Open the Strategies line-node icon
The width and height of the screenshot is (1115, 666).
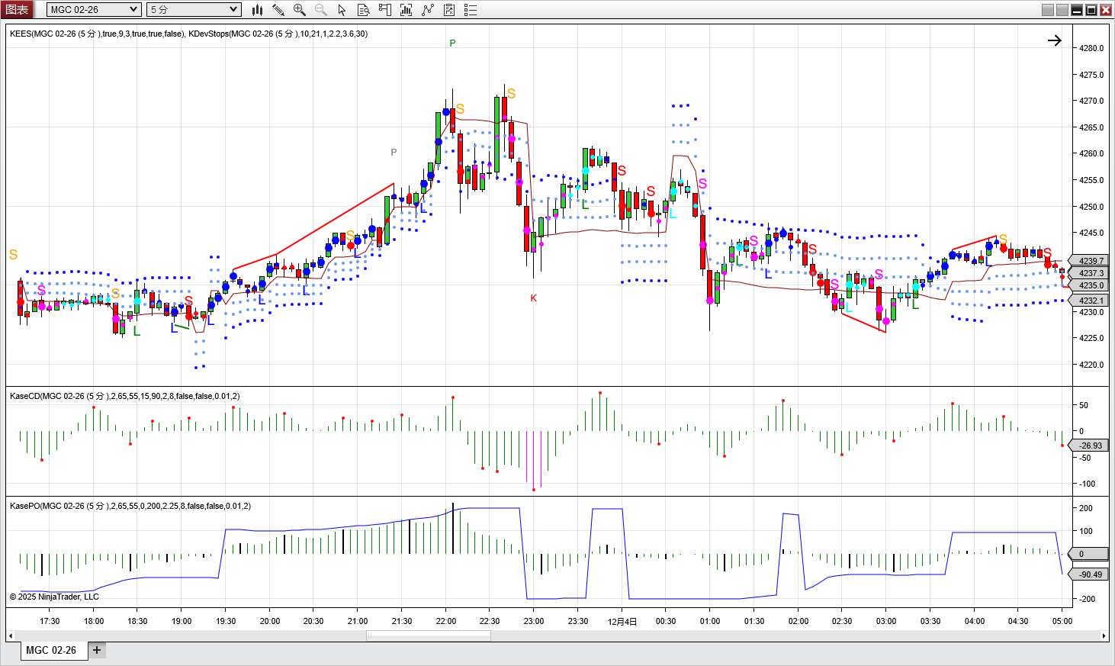tap(428, 10)
